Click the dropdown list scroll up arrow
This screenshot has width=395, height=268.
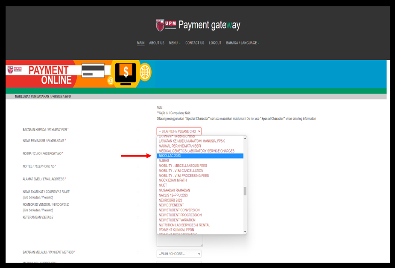coord(245,138)
